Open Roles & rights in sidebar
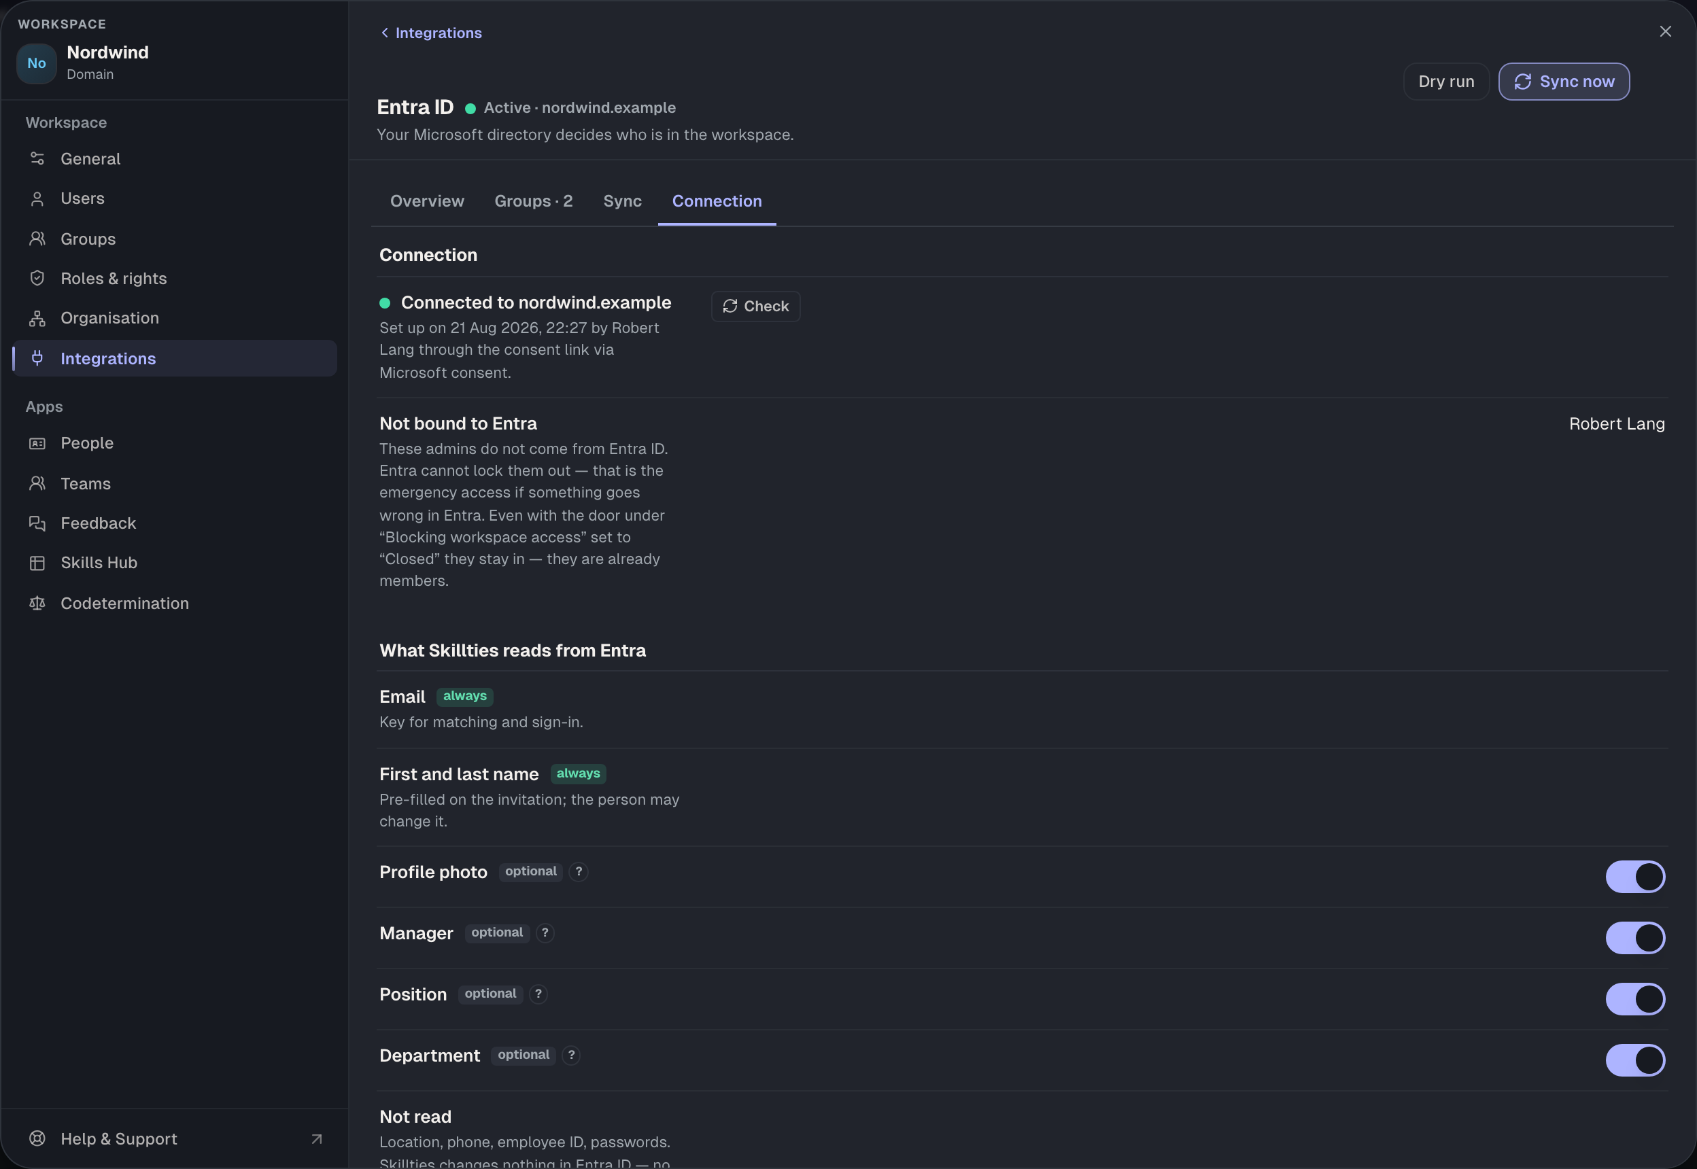This screenshot has width=1697, height=1169. tap(174, 279)
